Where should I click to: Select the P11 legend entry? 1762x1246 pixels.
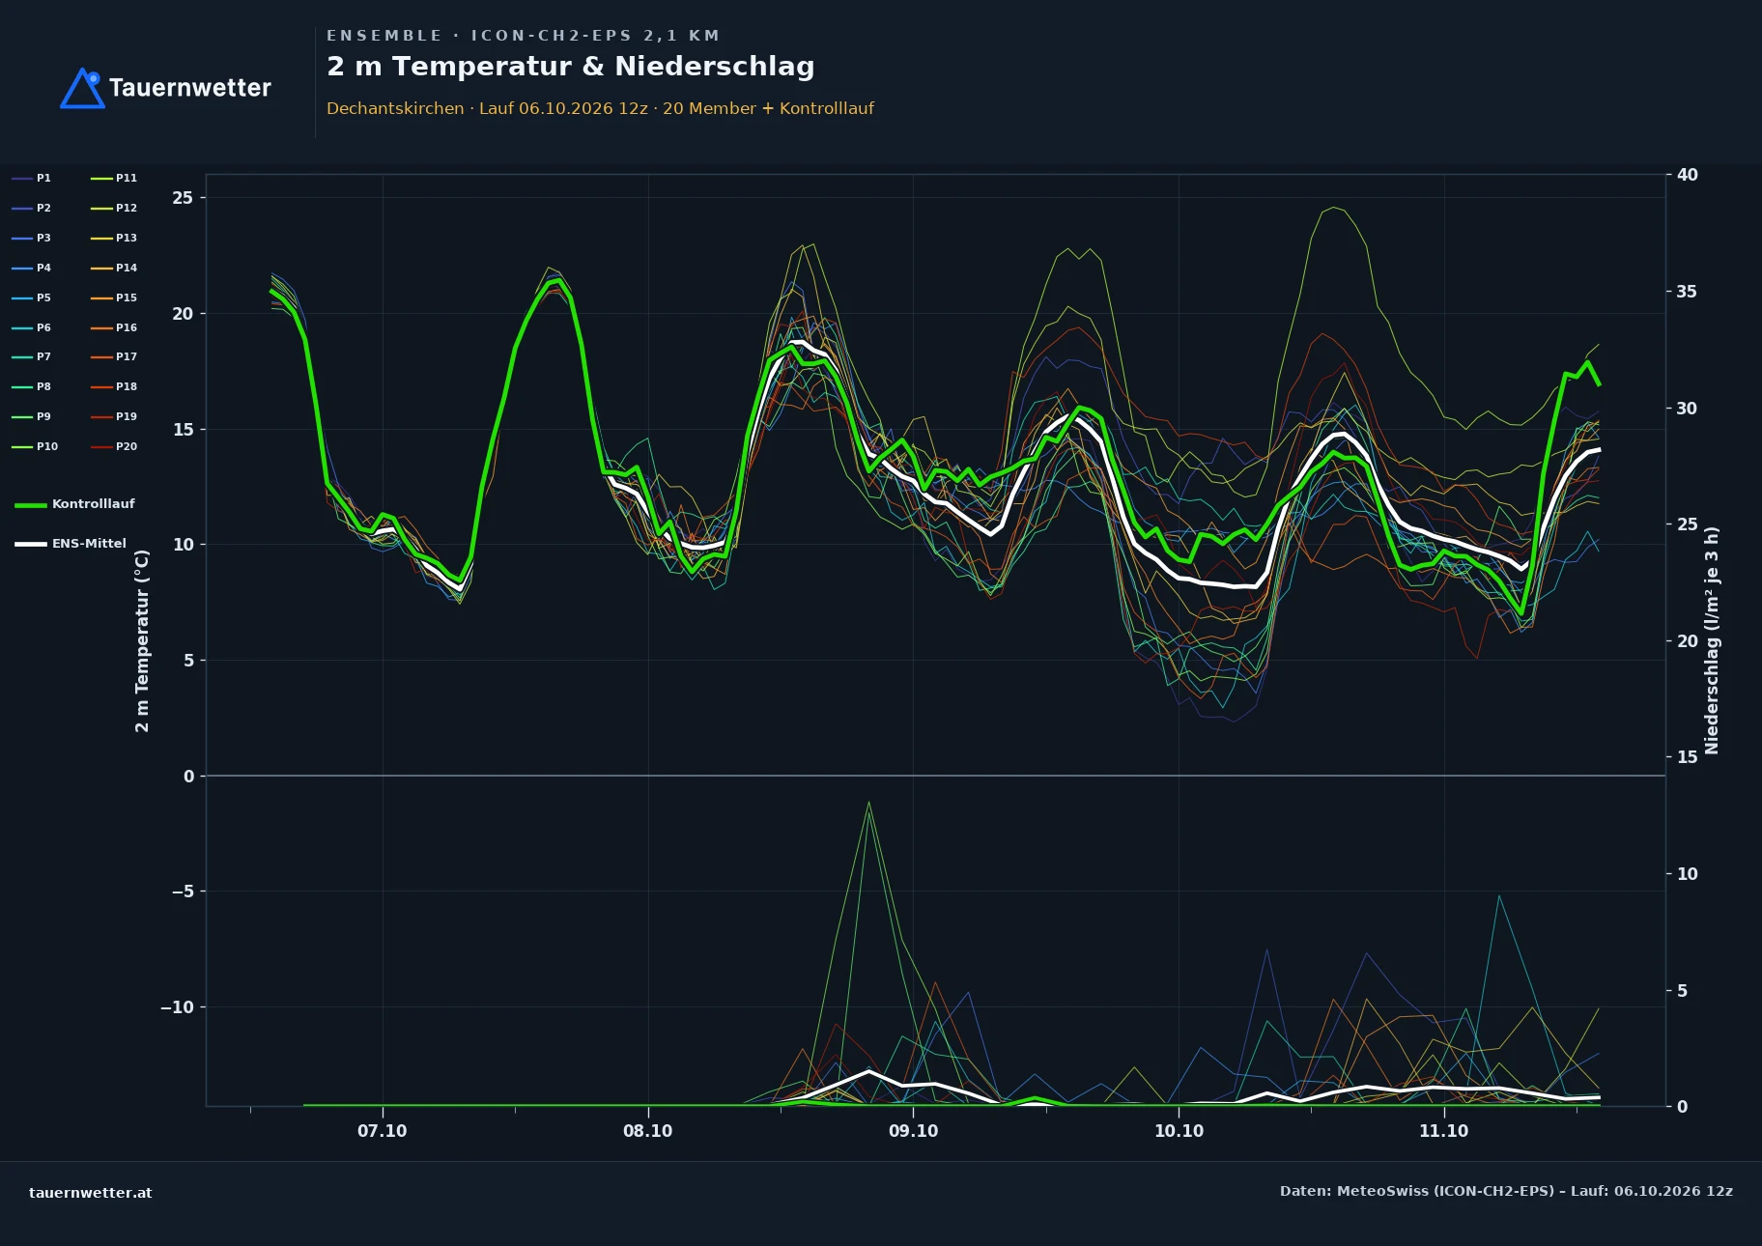[x=114, y=178]
